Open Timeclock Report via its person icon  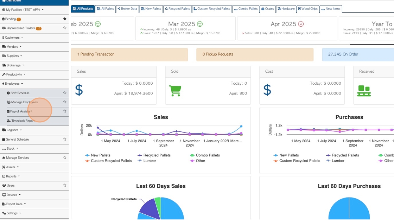(8, 121)
